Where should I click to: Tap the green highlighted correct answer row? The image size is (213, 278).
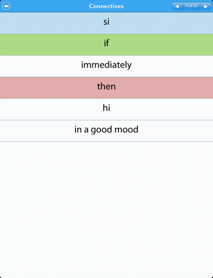click(x=106, y=45)
